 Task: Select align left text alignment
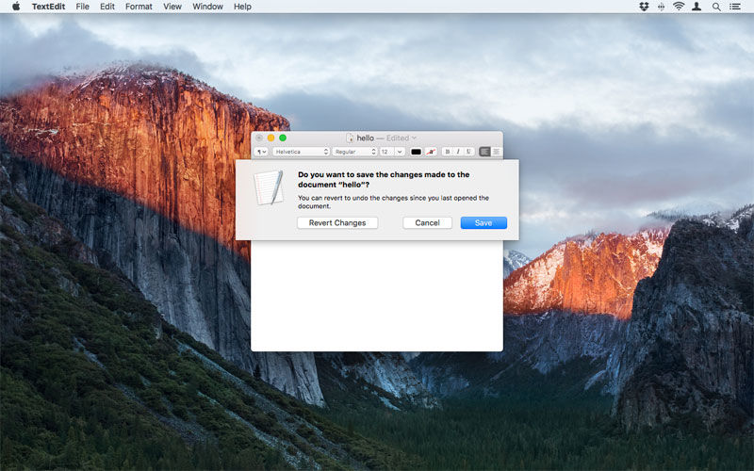[x=484, y=152]
